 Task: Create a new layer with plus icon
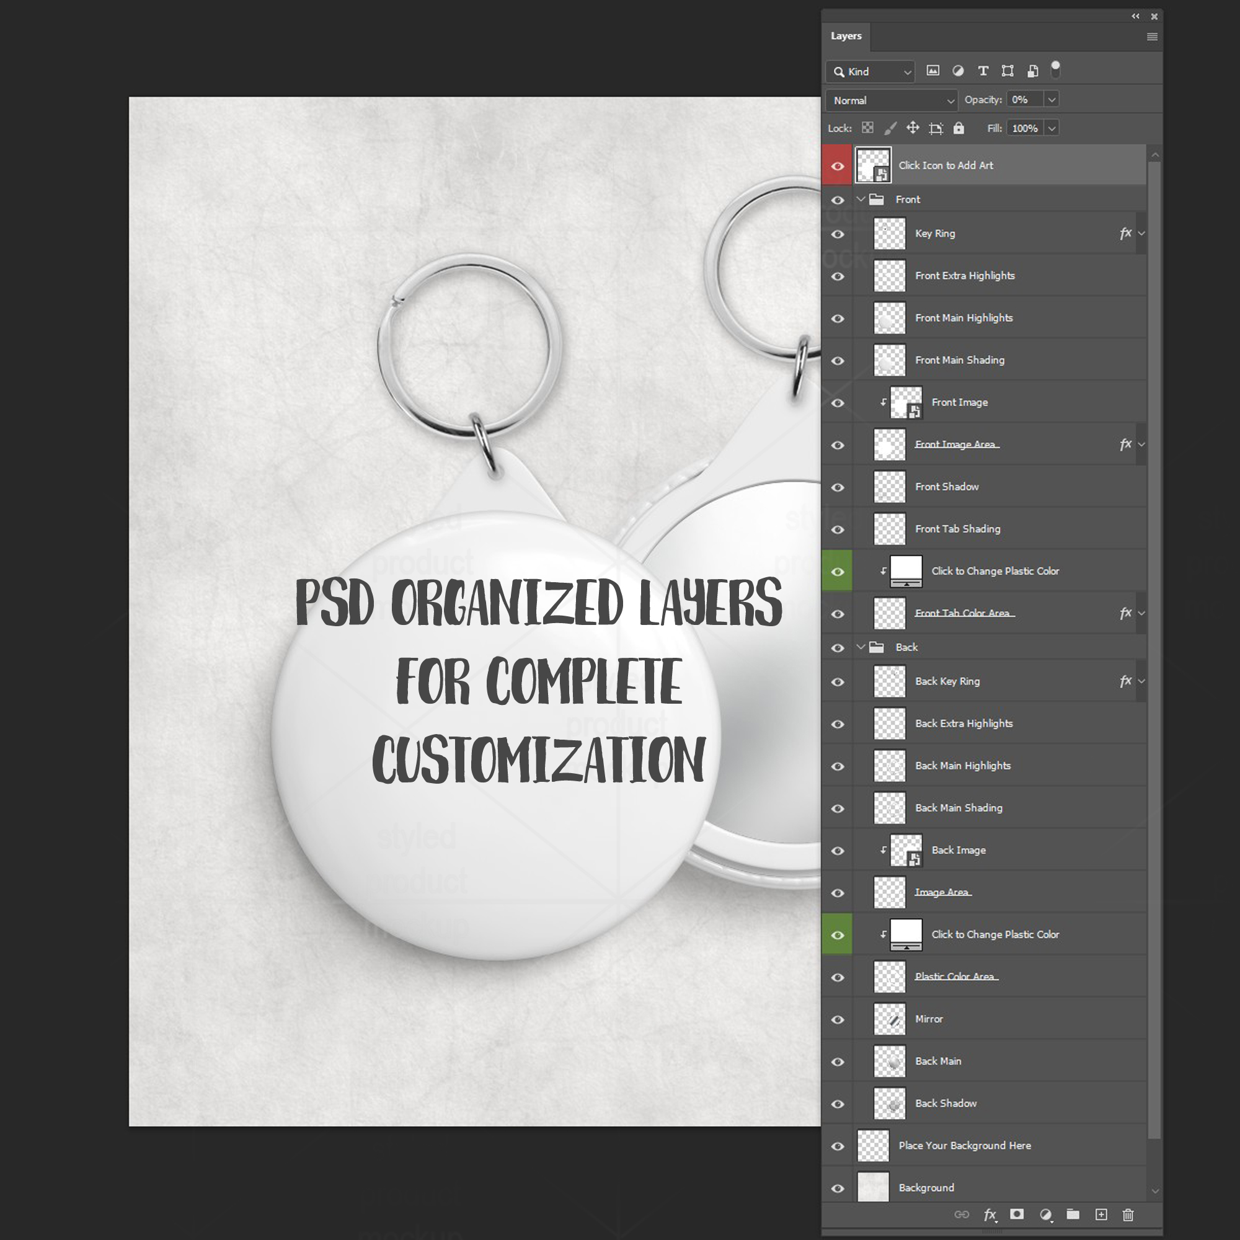pos(1101,1214)
